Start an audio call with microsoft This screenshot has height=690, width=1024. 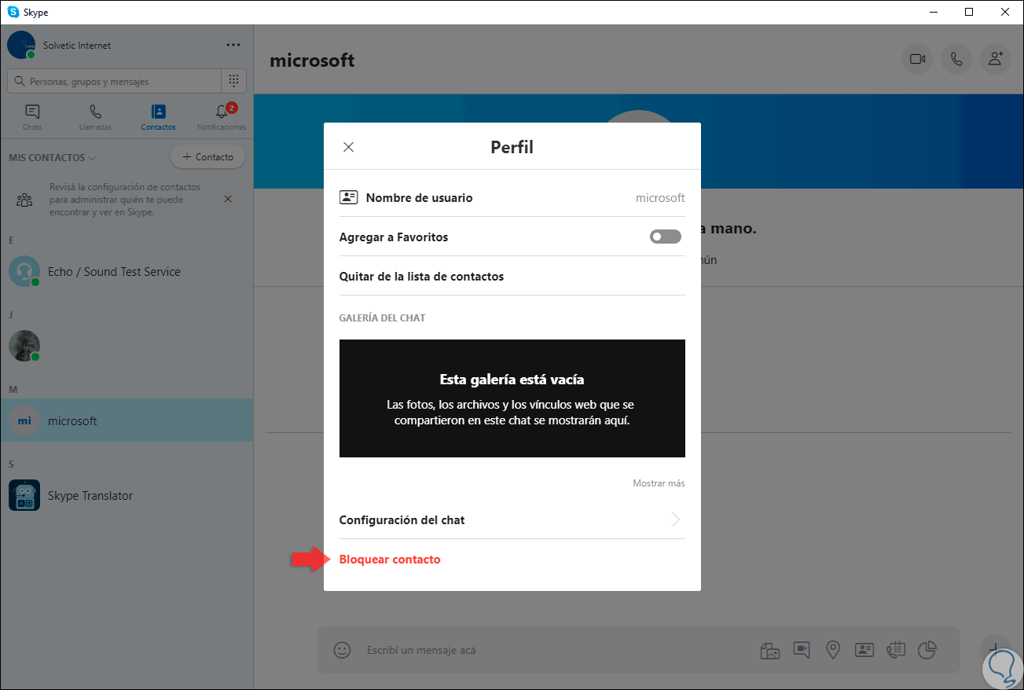(x=956, y=59)
